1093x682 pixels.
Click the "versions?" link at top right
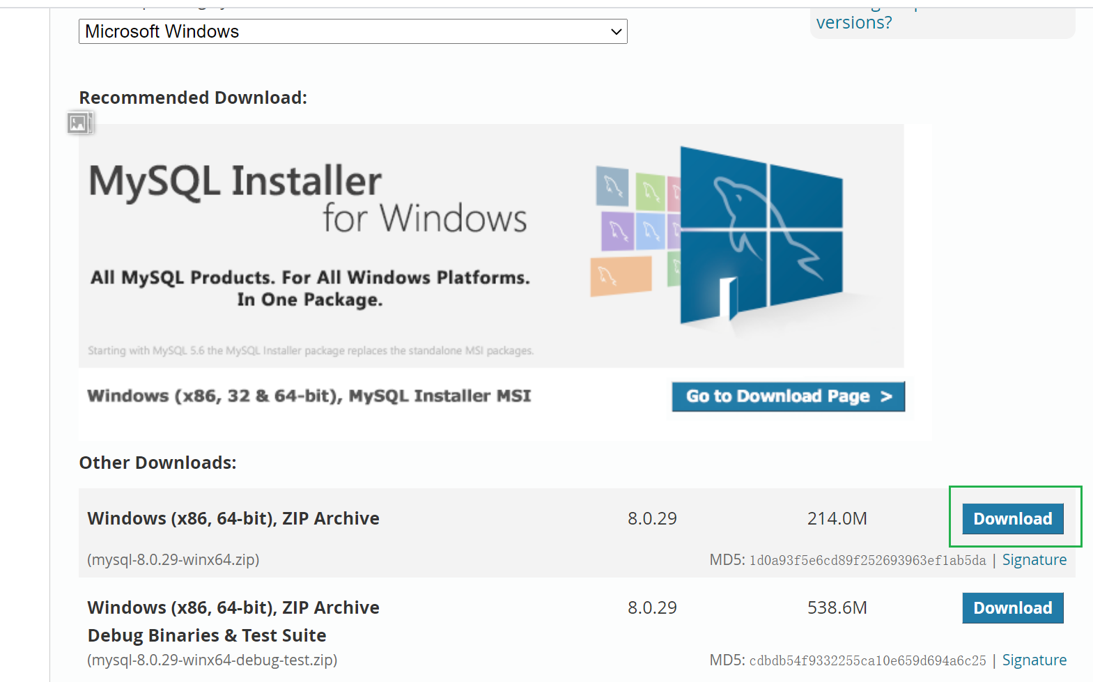coord(853,23)
